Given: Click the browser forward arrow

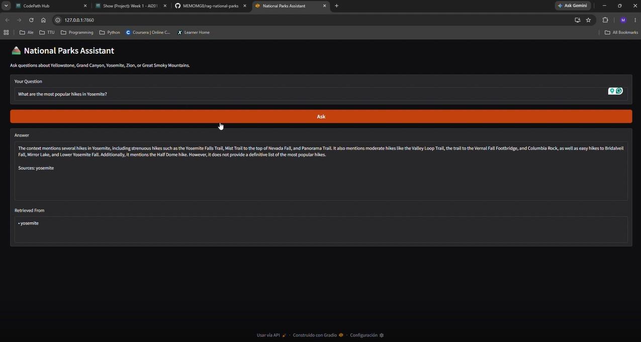Looking at the screenshot, I should pos(19,20).
